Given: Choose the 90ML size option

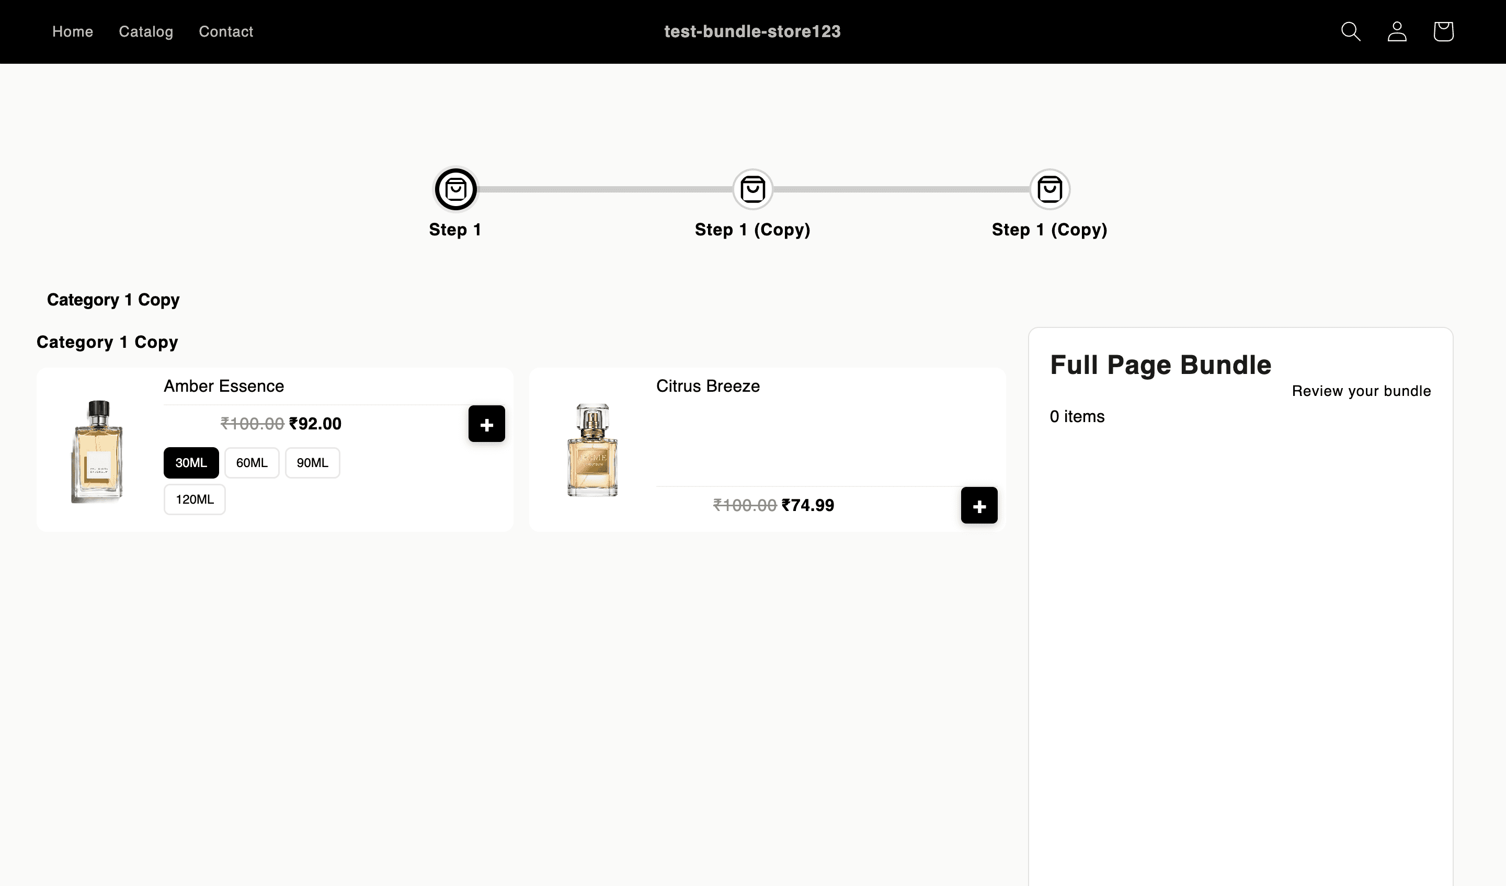Looking at the screenshot, I should pyautogui.click(x=313, y=463).
